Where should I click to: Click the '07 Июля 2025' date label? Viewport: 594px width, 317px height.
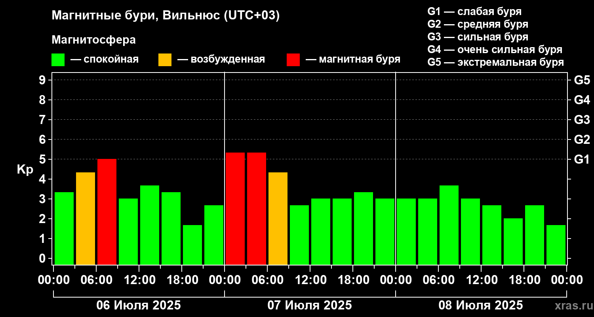pyautogui.click(x=310, y=306)
